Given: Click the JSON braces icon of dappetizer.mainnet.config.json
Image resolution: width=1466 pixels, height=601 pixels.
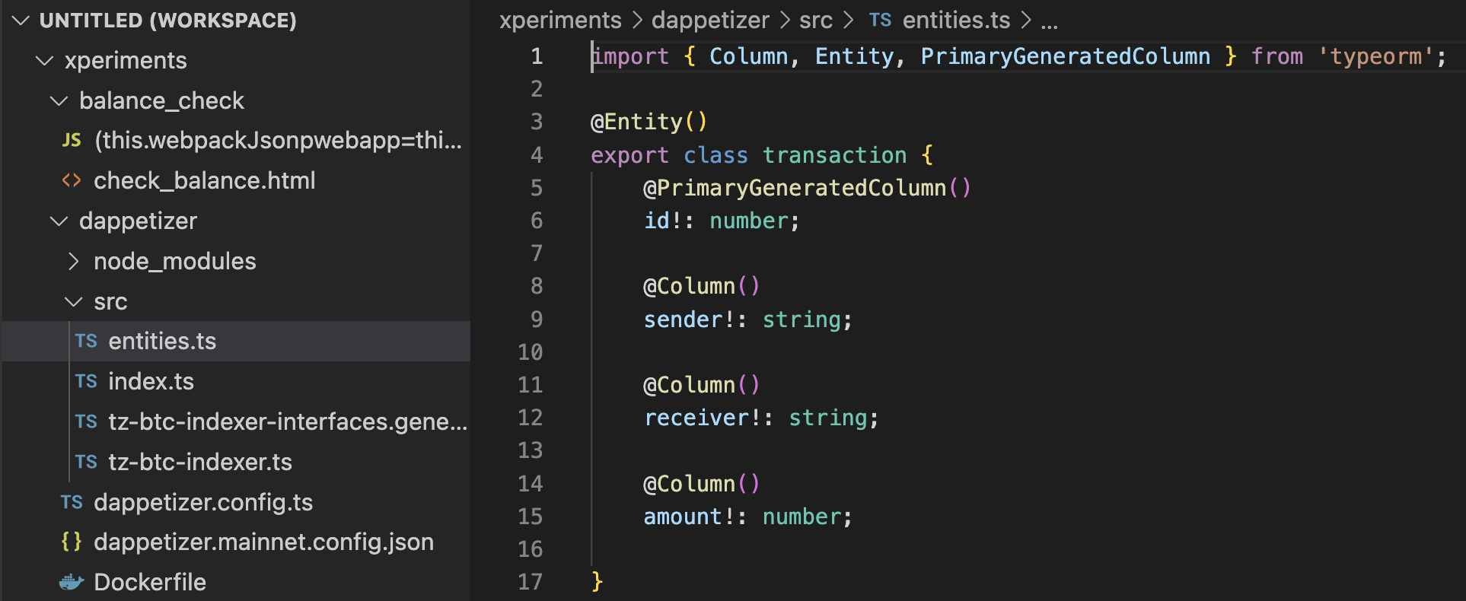Looking at the screenshot, I should click(x=72, y=542).
